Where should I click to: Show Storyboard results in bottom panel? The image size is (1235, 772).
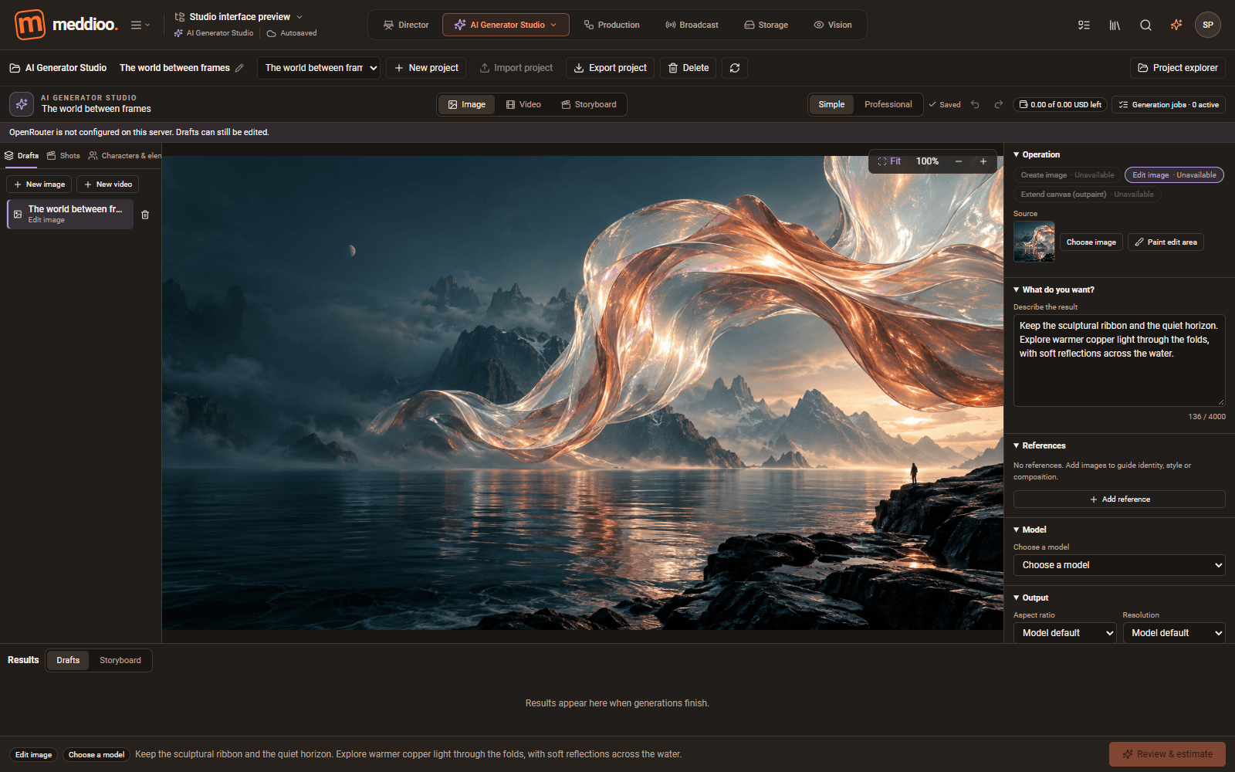point(120,660)
